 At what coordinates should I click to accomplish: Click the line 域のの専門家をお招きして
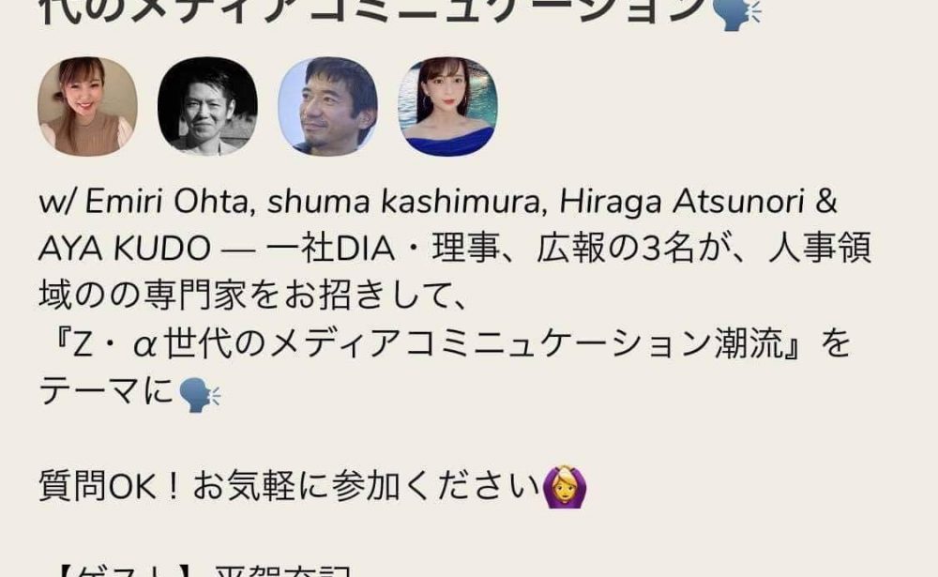click(253, 296)
